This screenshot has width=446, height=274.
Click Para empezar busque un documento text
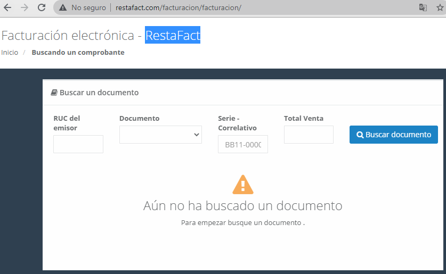(x=243, y=222)
